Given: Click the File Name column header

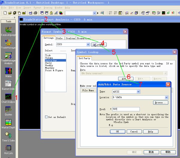Looking at the screenshot, I should 88,90.
